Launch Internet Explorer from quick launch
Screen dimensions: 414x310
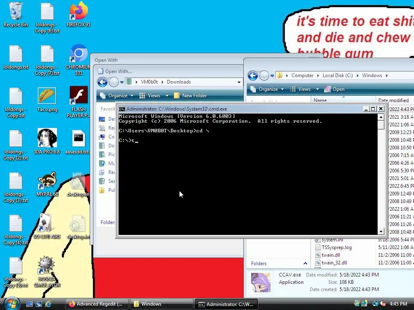pos(48,304)
